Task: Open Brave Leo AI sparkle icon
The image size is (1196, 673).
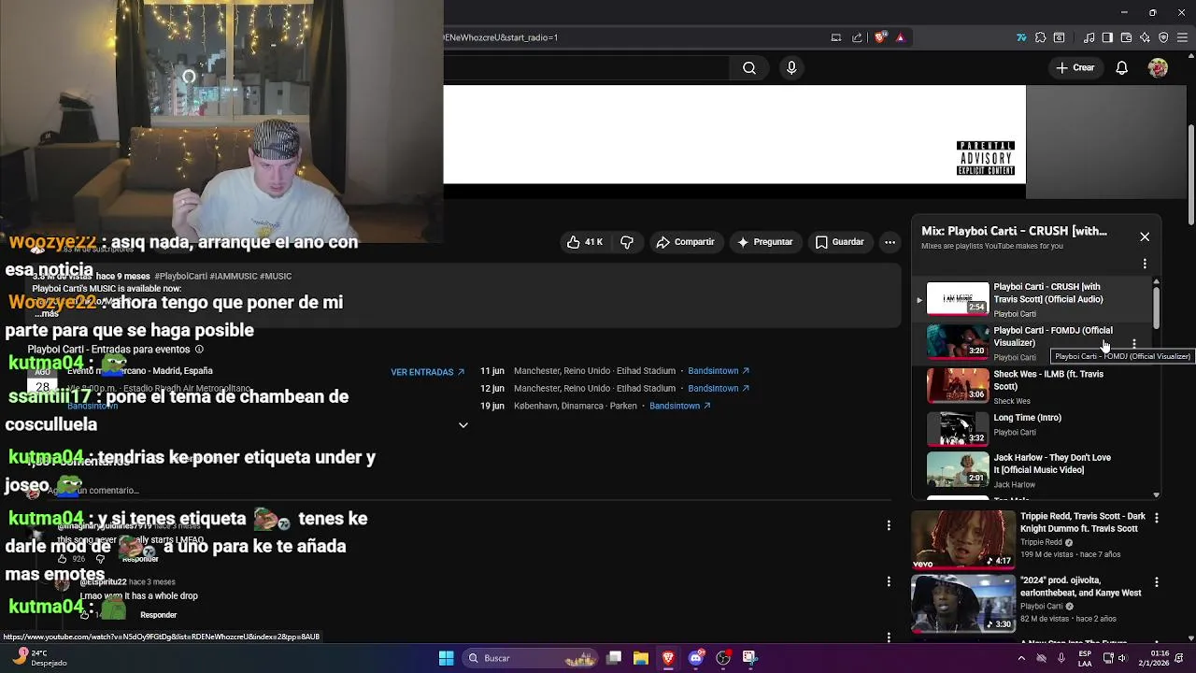Action: tap(1145, 37)
